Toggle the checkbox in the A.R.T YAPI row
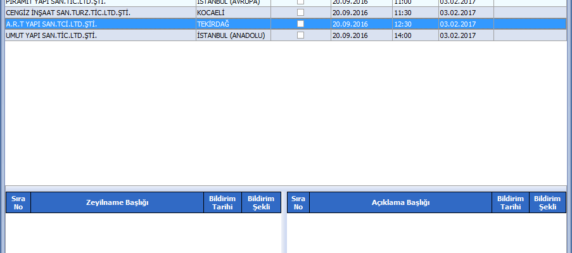The height and width of the screenshot is (253, 572). click(x=301, y=24)
